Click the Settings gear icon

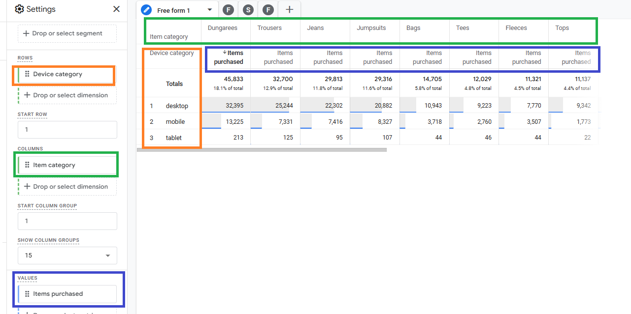[x=19, y=9]
